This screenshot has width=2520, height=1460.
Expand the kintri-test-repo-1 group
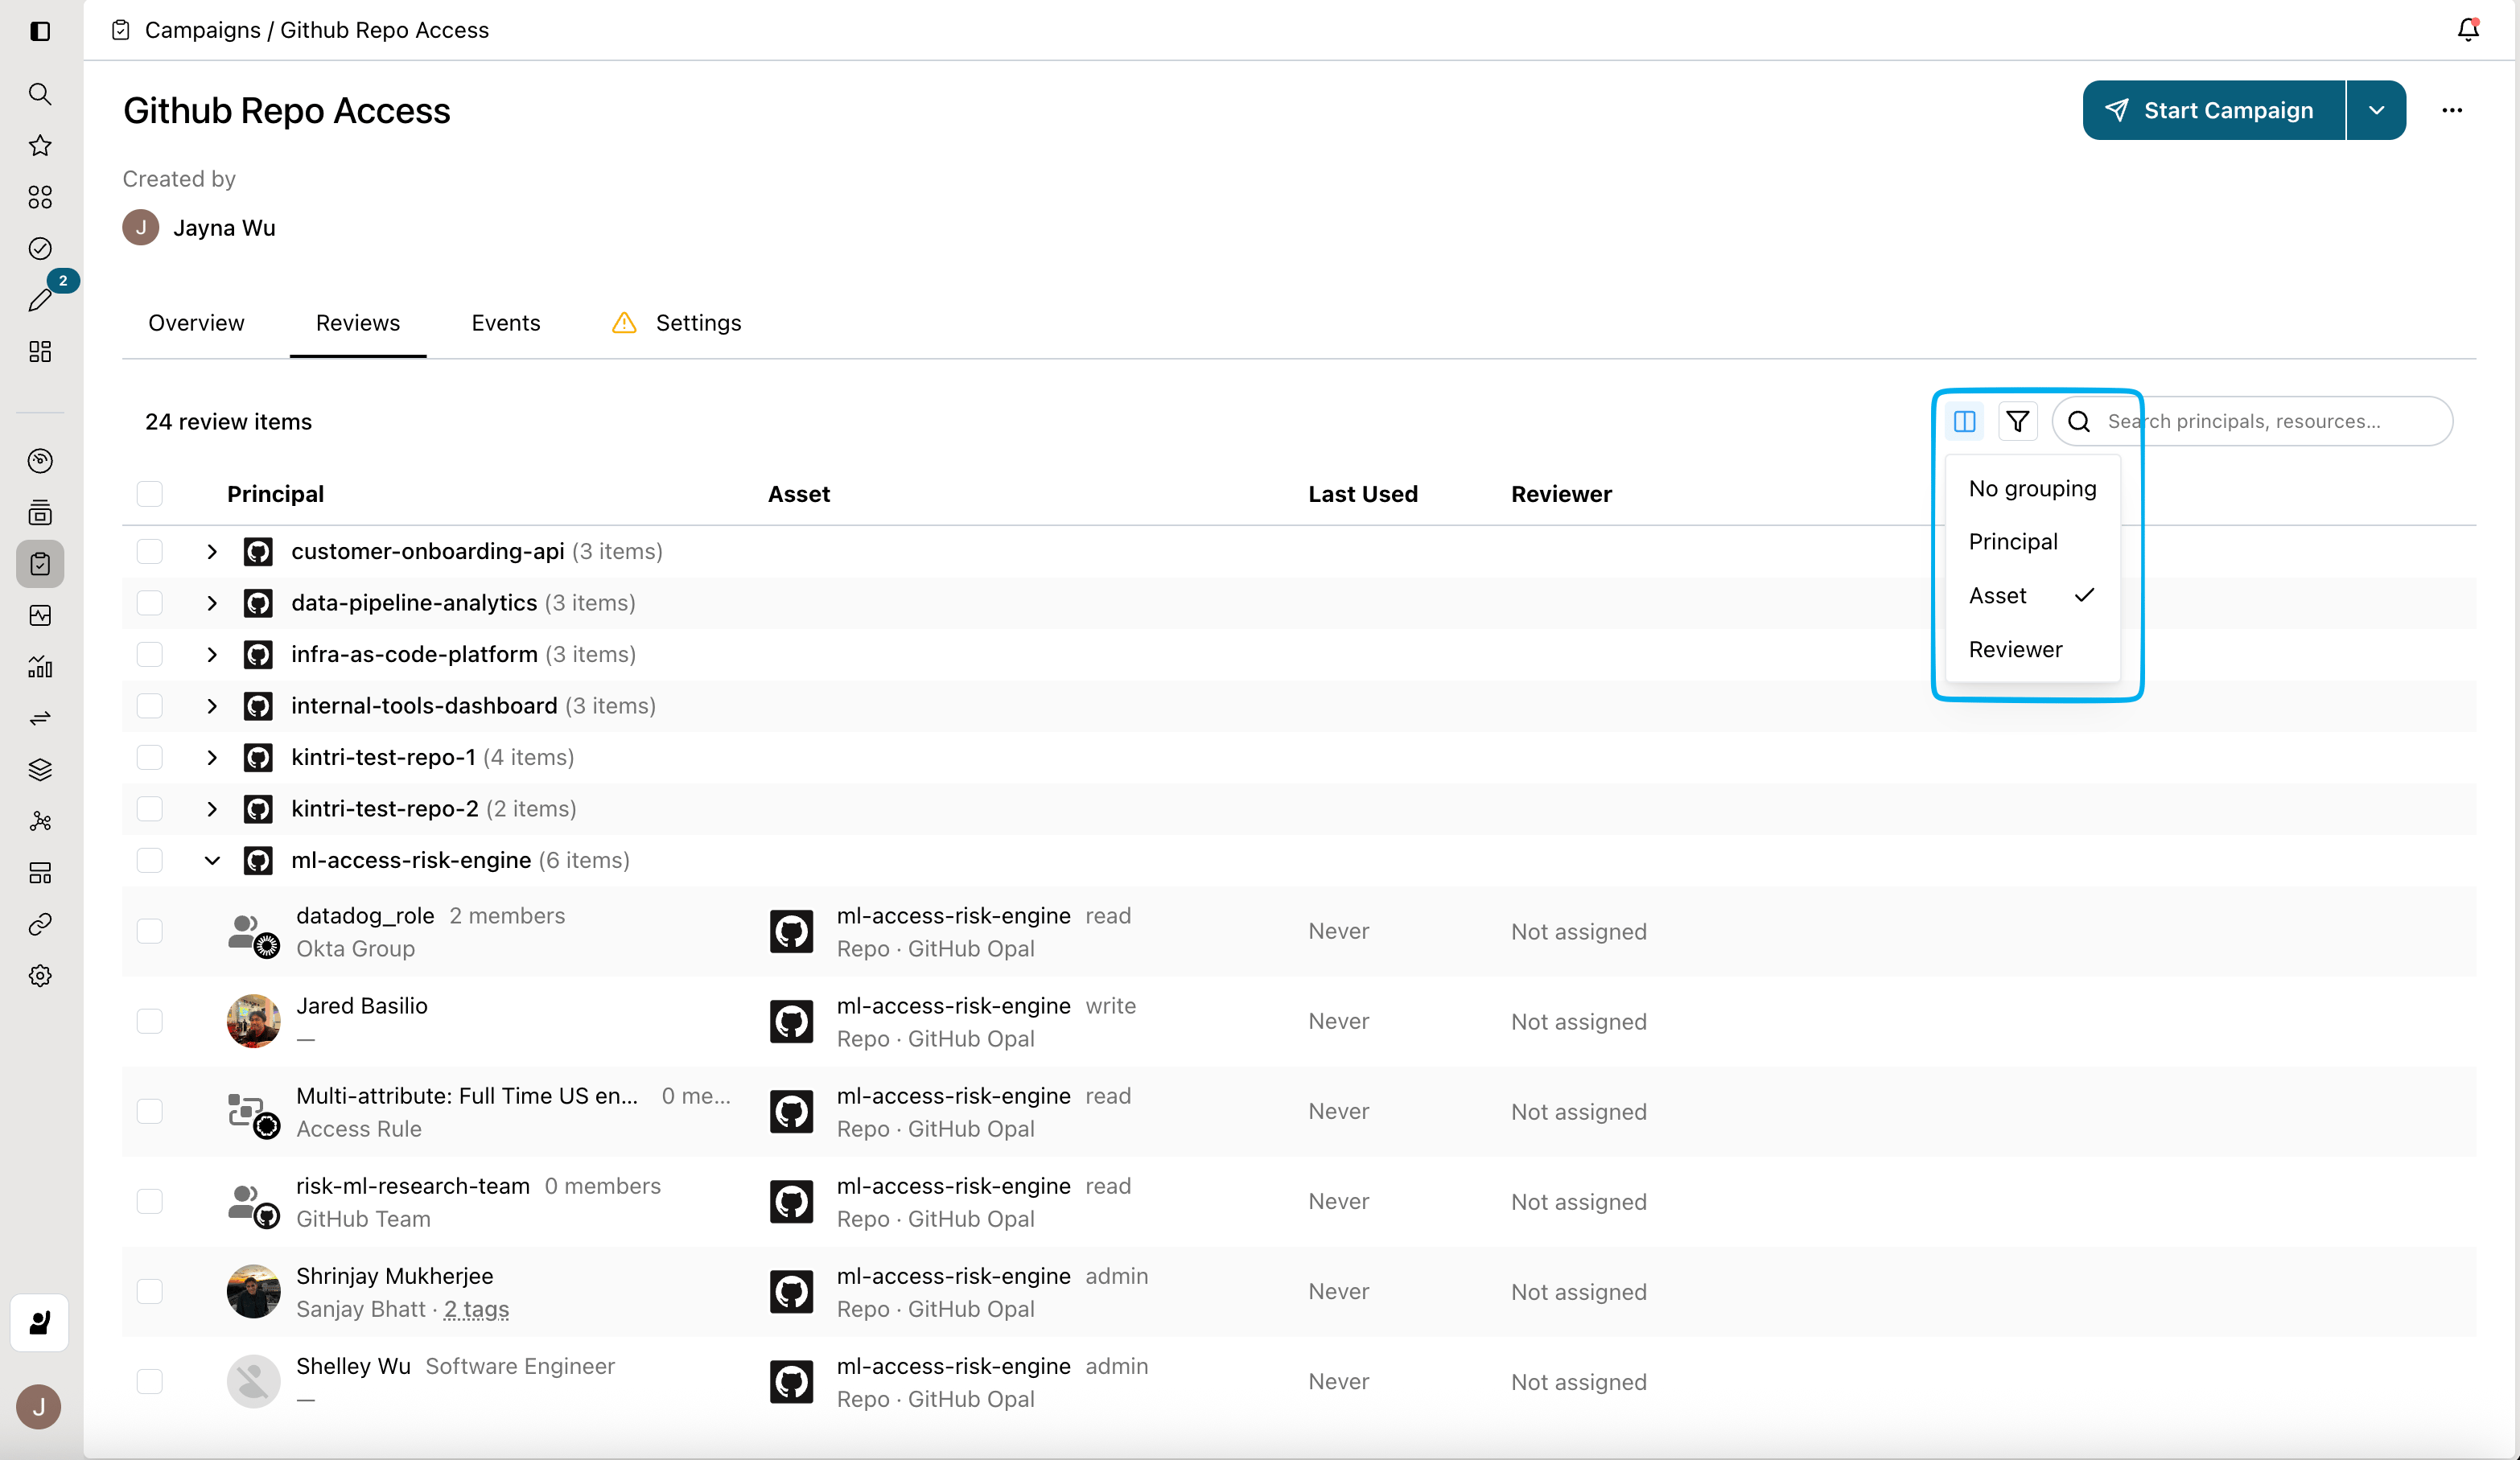[x=212, y=757]
